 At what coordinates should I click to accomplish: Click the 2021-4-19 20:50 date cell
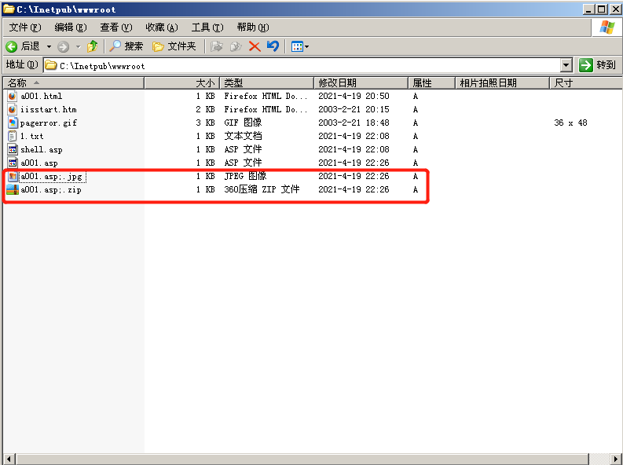coord(354,96)
